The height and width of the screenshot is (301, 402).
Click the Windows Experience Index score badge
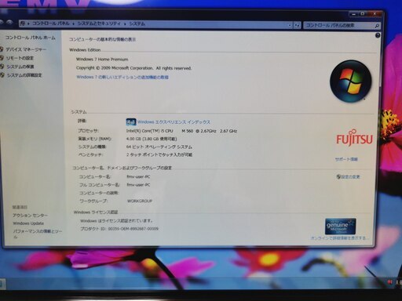point(131,122)
